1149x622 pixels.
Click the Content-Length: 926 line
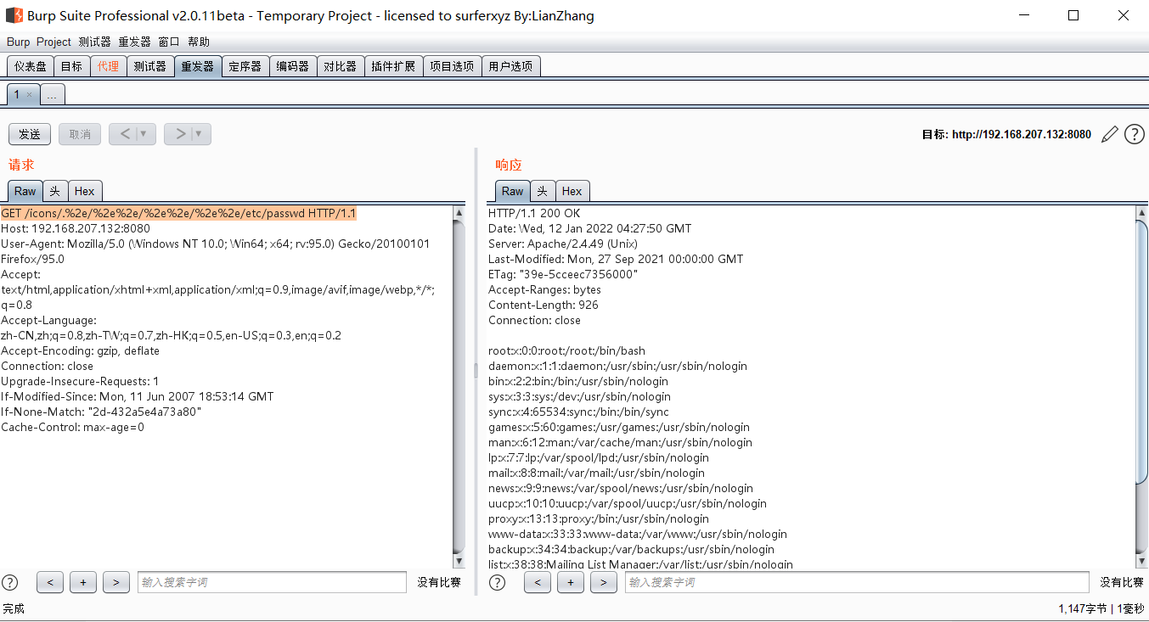pos(544,305)
